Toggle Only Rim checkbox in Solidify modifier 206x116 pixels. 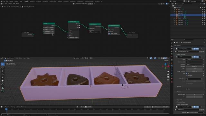tap(187, 75)
